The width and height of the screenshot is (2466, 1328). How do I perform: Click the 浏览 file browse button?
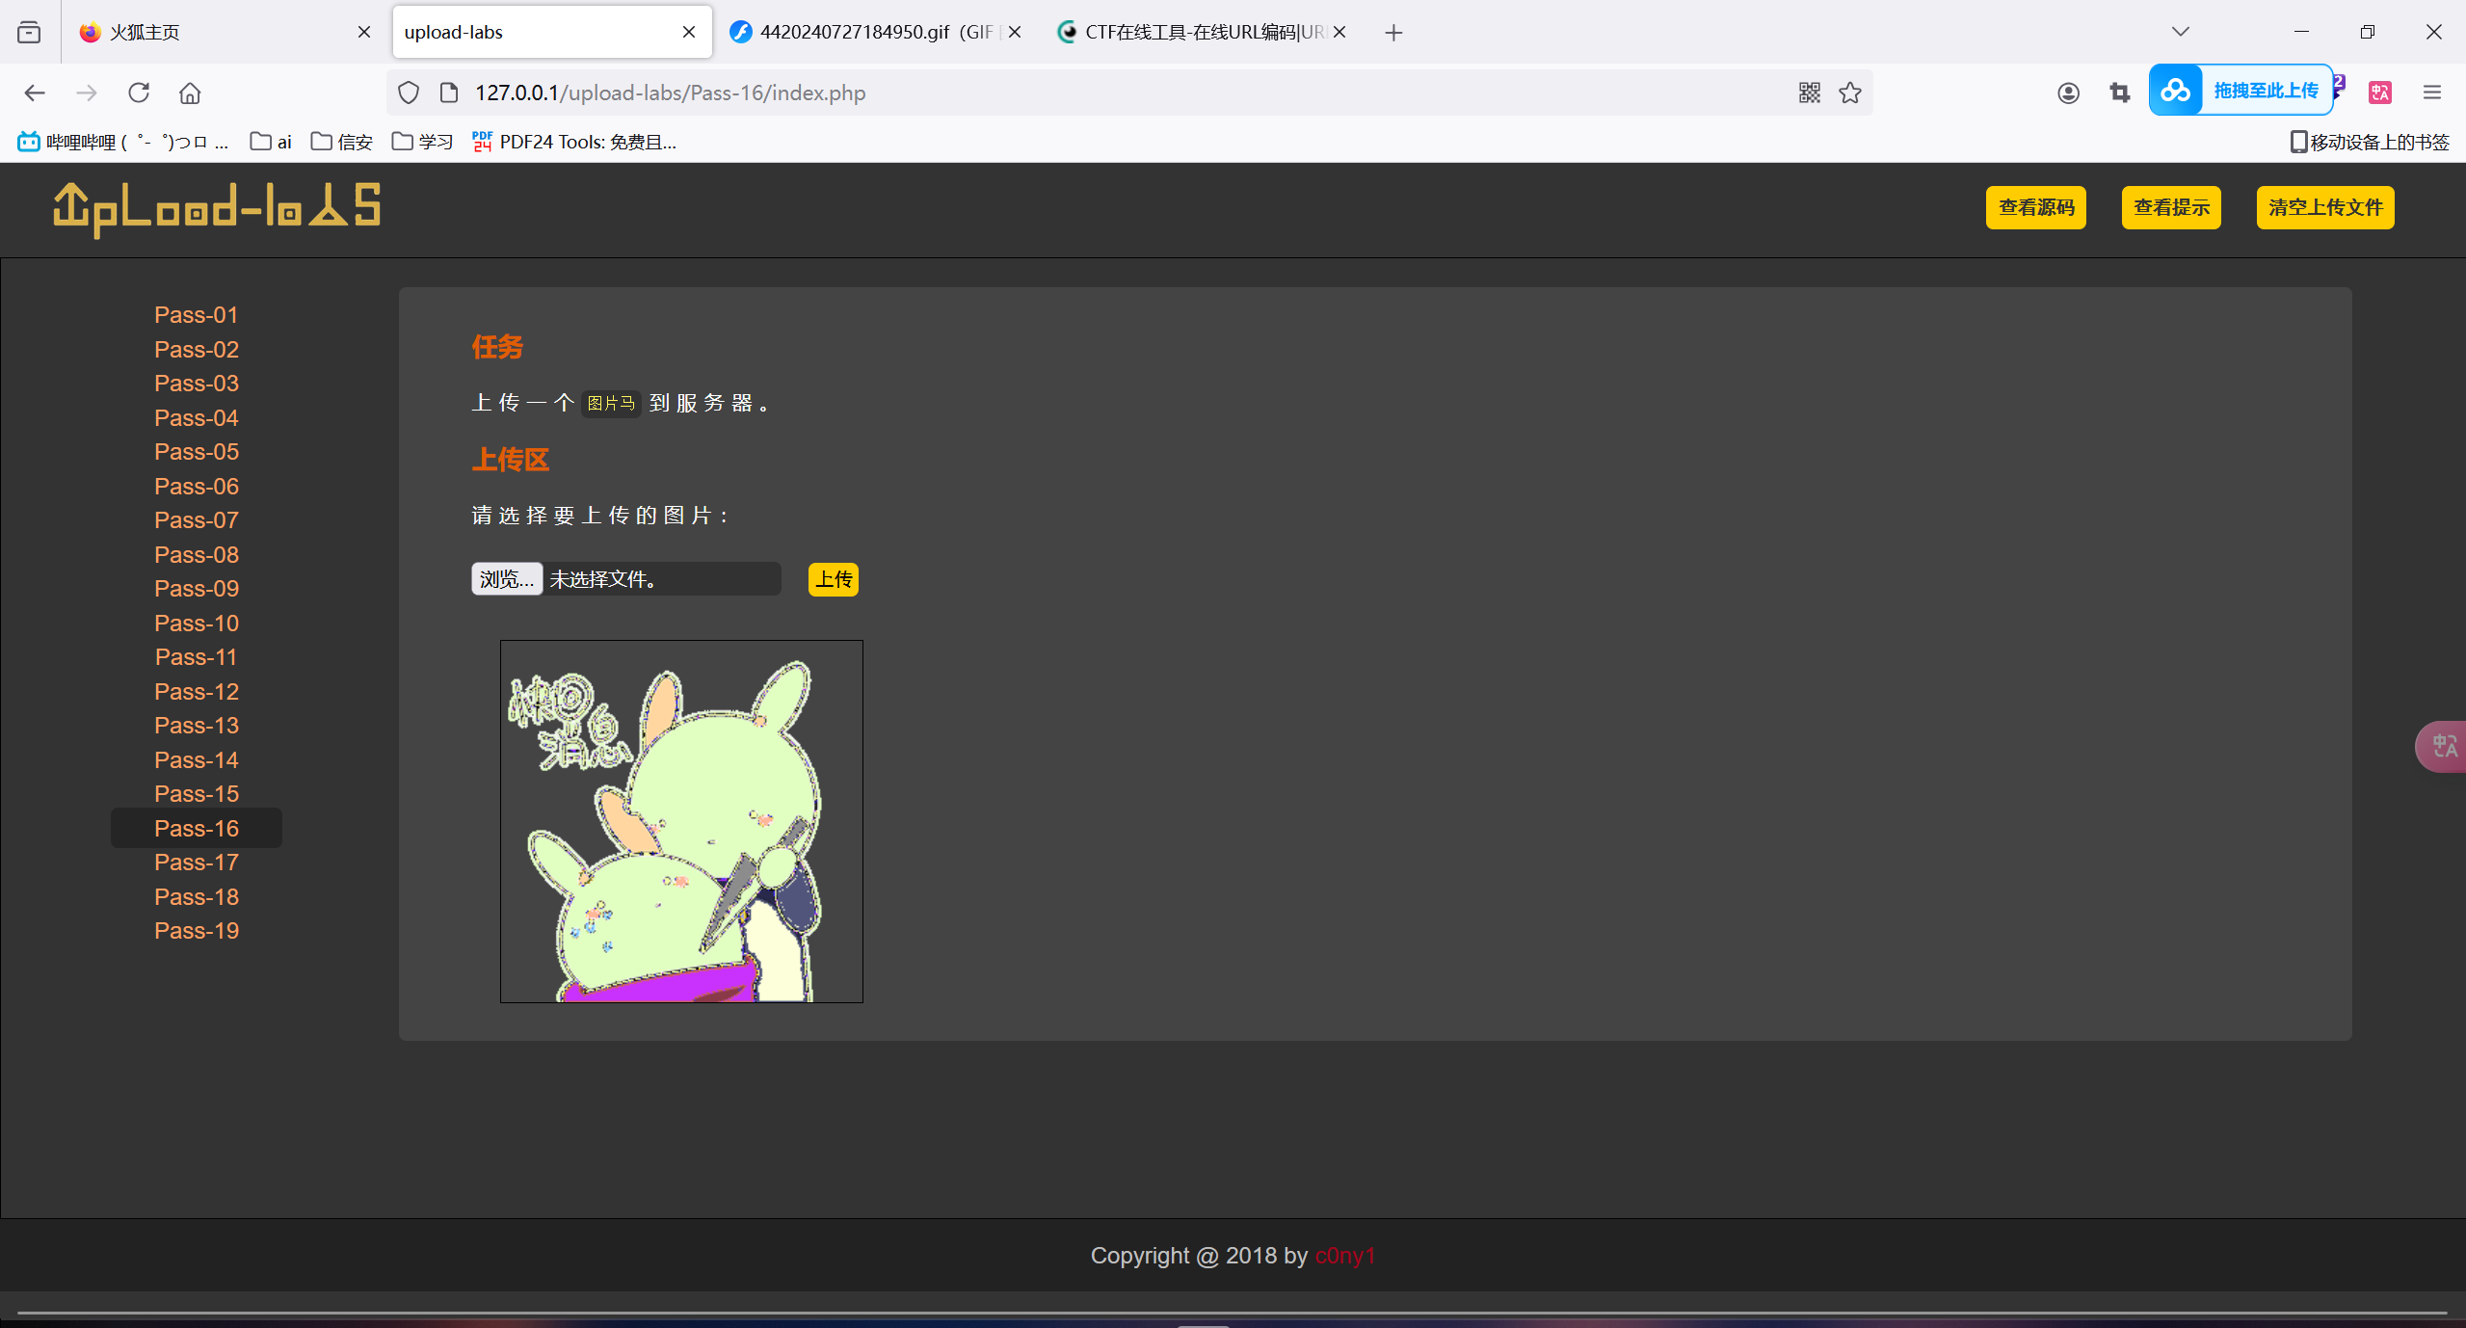[x=507, y=579]
